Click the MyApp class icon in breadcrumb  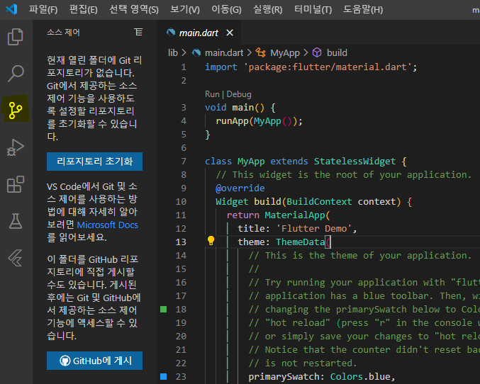(x=260, y=52)
